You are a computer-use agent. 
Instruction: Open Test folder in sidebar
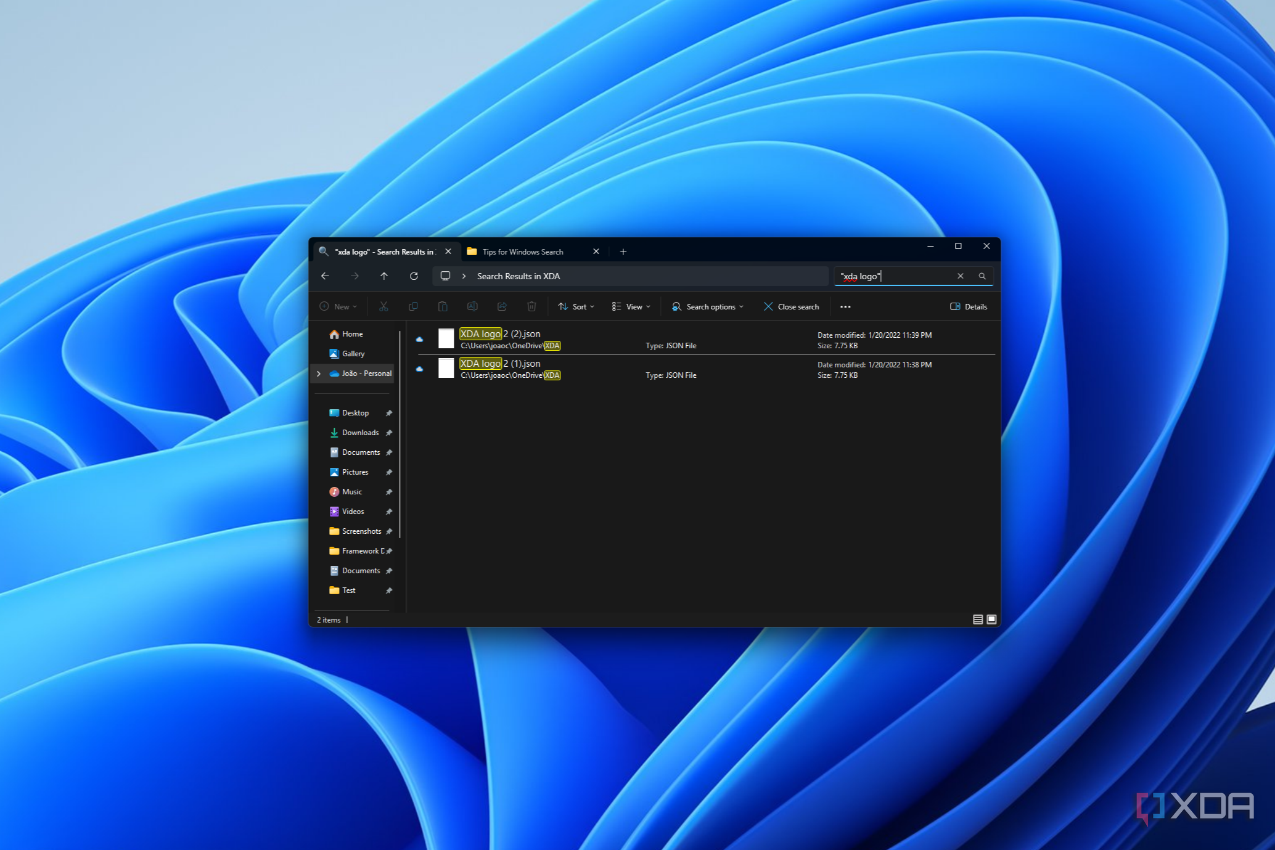pos(349,591)
